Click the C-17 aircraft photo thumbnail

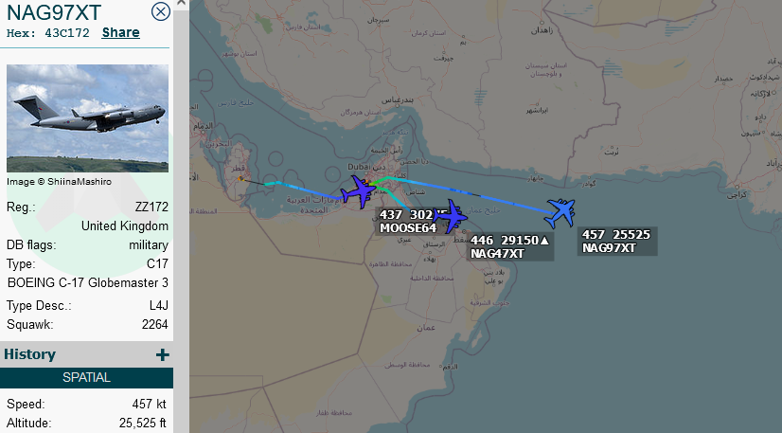(x=87, y=118)
